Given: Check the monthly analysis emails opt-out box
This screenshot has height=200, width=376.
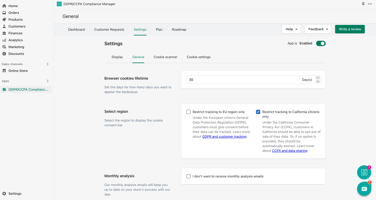Looking at the screenshot, I should point(188,176).
